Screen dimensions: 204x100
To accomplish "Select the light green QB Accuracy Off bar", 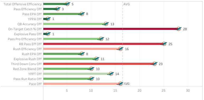I will 74,24.
